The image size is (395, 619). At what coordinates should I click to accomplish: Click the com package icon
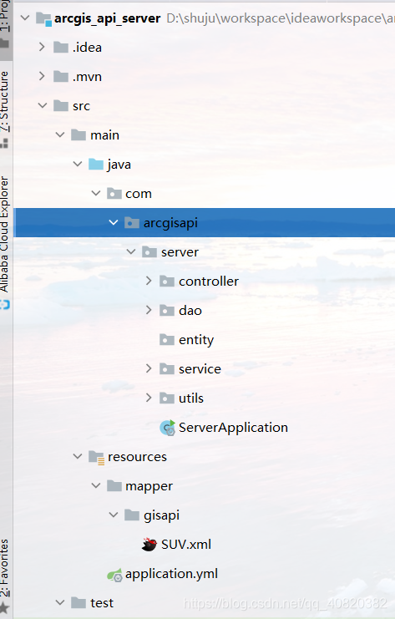point(114,194)
